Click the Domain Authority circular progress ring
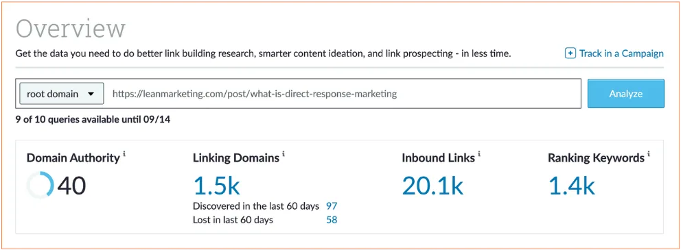The width and height of the screenshot is (681, 250). point(40,185)
